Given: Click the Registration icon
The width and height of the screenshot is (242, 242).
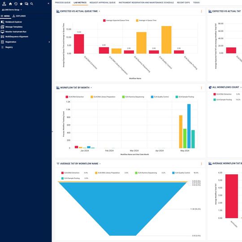Looking at the screenshot, I should click(3, 42).
